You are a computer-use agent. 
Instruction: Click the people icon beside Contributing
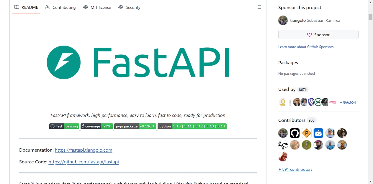[x=48, y=7]
